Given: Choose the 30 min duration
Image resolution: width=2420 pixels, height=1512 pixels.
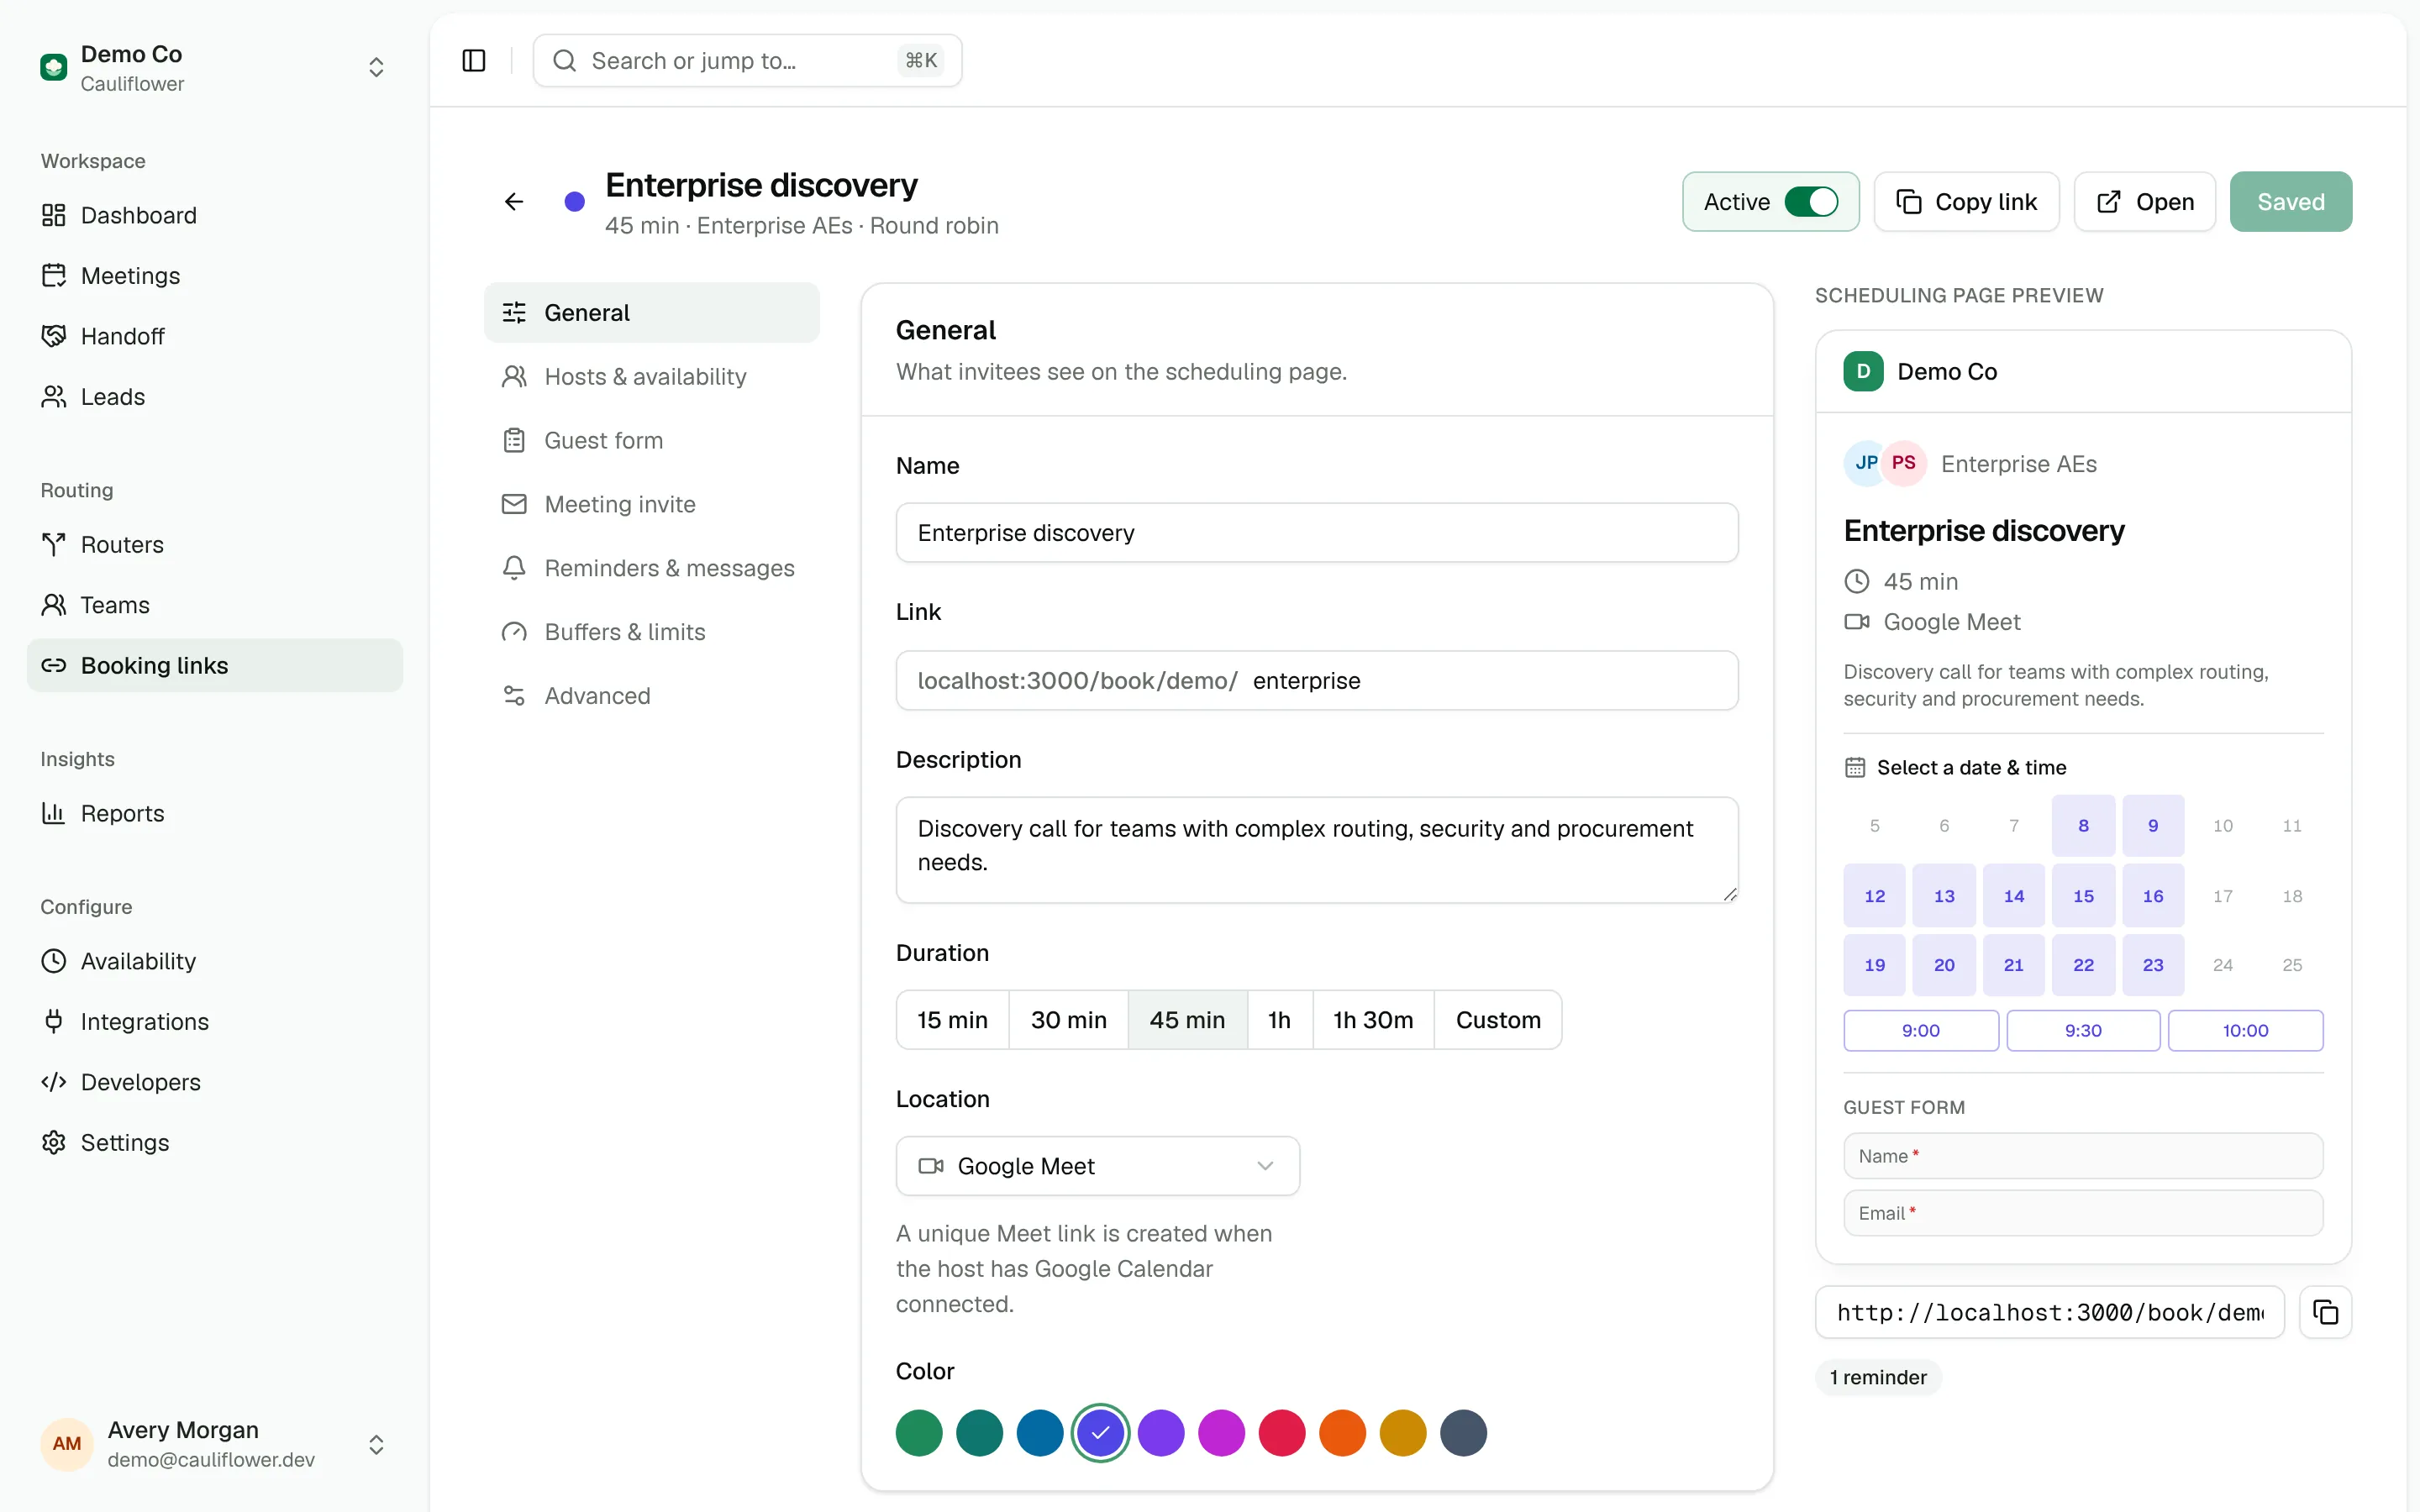Looking at the screenshot, I should 1068,1020.
